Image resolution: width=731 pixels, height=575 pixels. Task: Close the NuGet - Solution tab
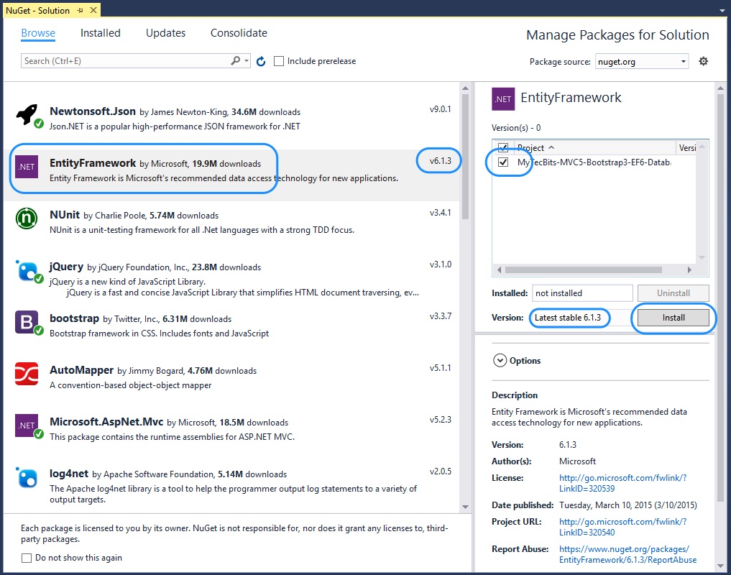click(x=93, y=10)
